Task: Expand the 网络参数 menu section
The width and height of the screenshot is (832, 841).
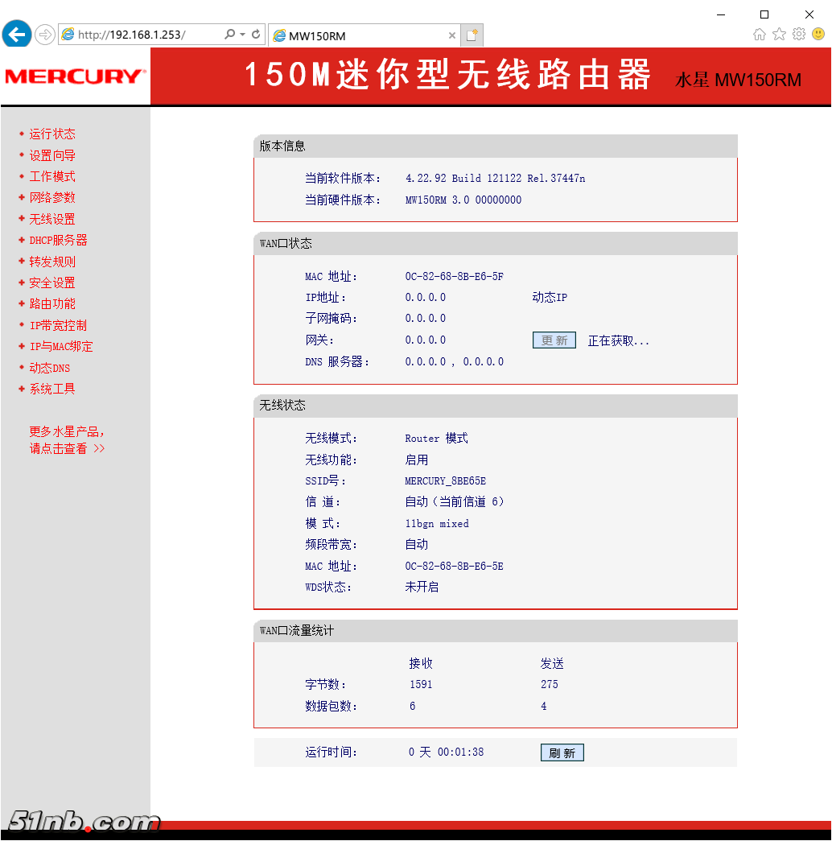Action: click(52, 197)
